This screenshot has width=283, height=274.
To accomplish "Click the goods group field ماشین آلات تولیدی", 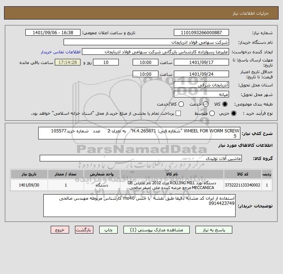I will point(141,158).
